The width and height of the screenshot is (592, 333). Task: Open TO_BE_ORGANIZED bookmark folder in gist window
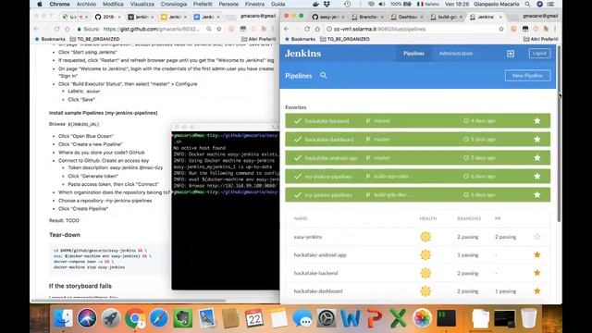[x=94, y=39]
